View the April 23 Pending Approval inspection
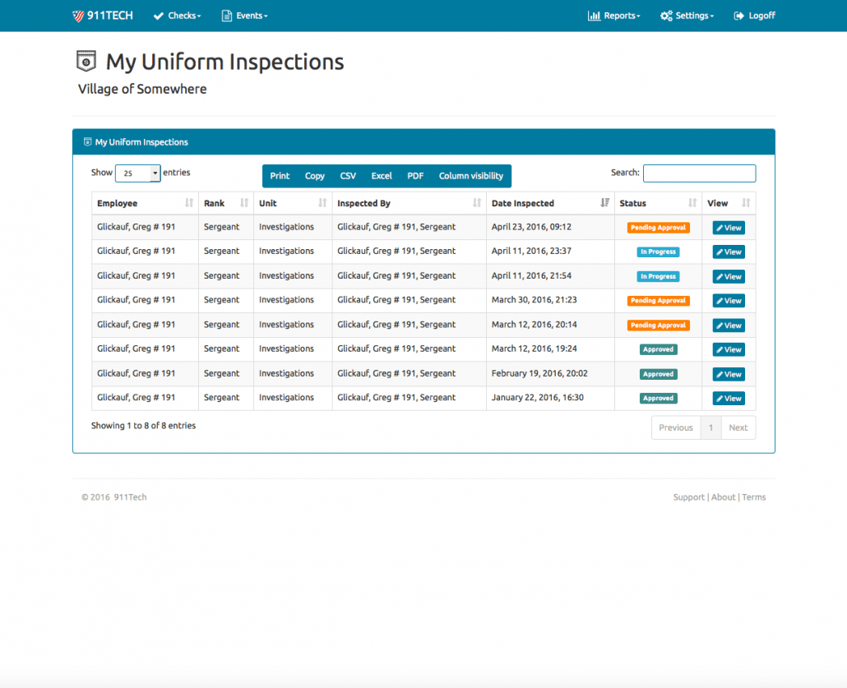This screenshot has width=847, height=688. tap(728, 227)
